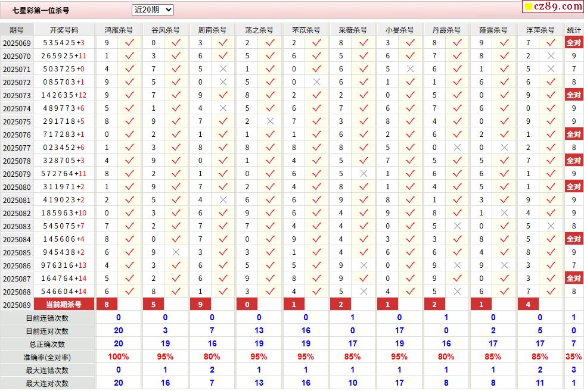Click the 总正确次数 row label

tap(47, 344)
